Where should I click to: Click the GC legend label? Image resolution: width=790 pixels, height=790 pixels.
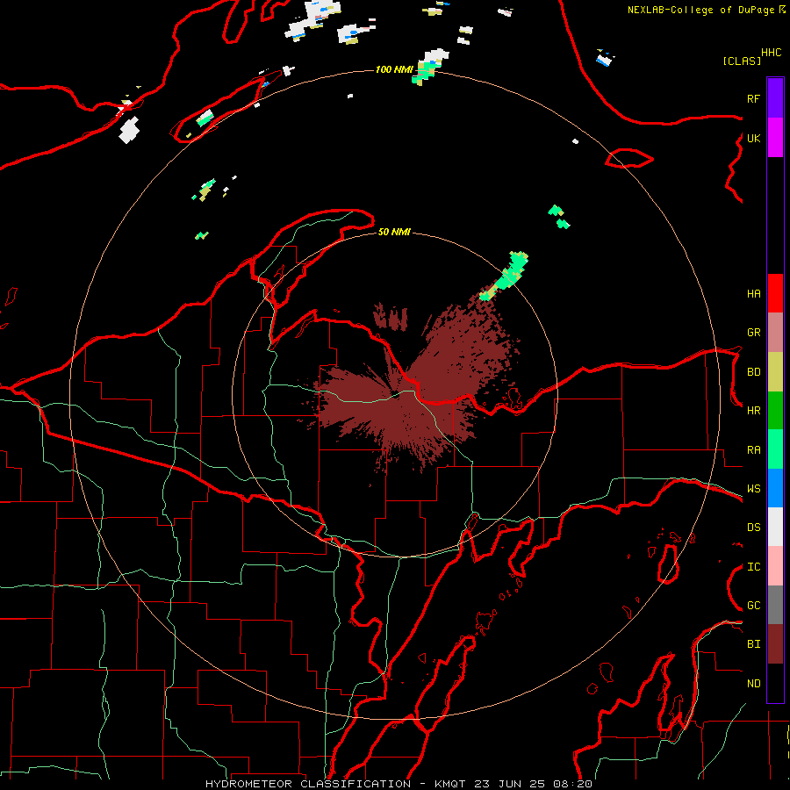(753, 606)
